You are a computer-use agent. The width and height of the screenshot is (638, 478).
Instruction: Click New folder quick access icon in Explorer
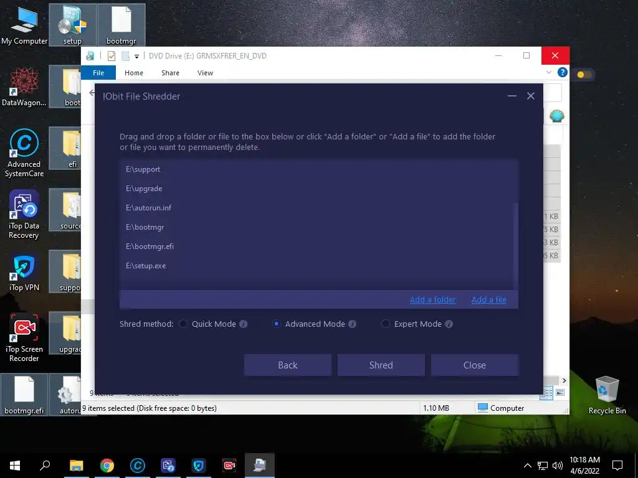click(x=126, y=55)
